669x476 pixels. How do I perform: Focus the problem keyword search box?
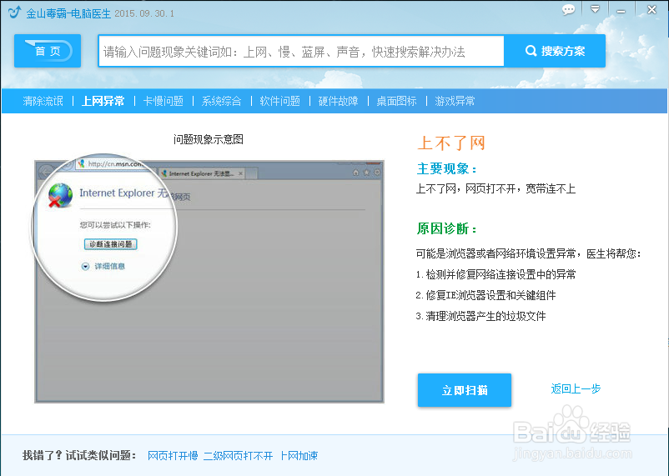[x=301, y=51]
